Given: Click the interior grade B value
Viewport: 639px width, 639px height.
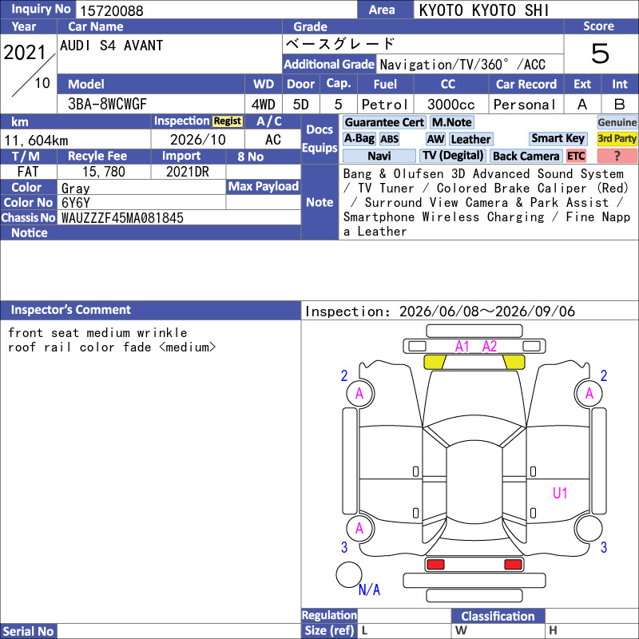Looking at the screenshot, I should [x=620, y=105].
